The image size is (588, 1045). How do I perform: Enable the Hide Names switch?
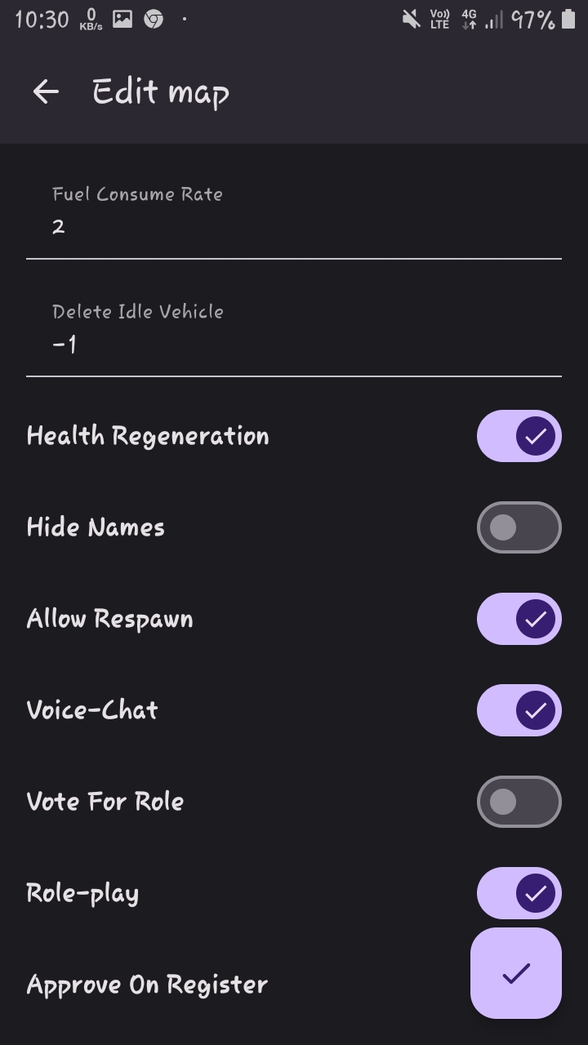coord(519,527)
